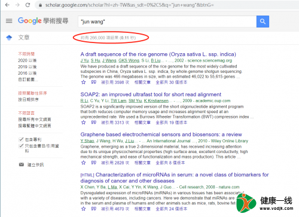The width and height of the screenshot is (299, 217).
Task: Open 自訂範圍 custom range option
Action: click(x=28, y=80)
